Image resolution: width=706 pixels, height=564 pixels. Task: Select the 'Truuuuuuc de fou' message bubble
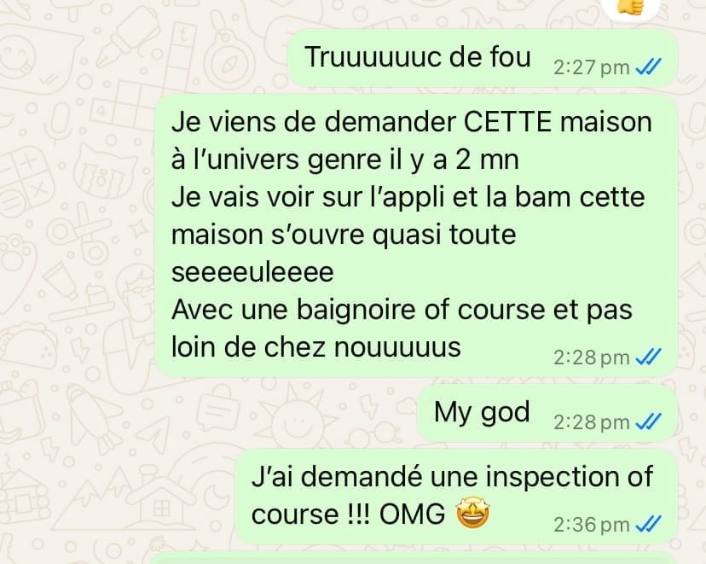(x=483, y=58)
